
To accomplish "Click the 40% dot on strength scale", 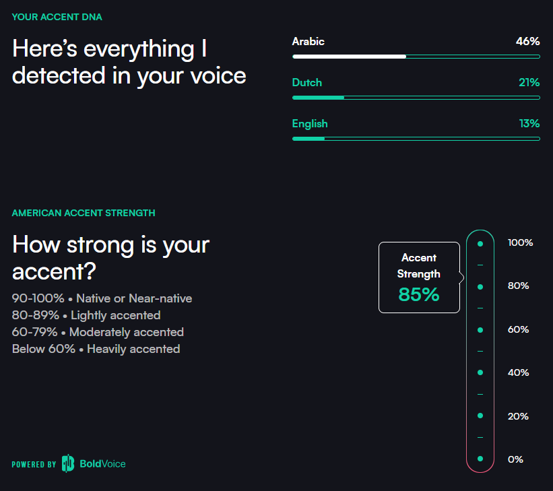I will [480, 372].
